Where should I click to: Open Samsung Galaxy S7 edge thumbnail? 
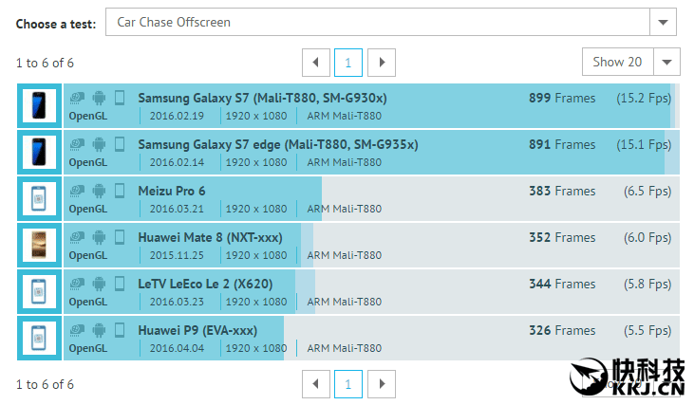(x=39, y=153)
